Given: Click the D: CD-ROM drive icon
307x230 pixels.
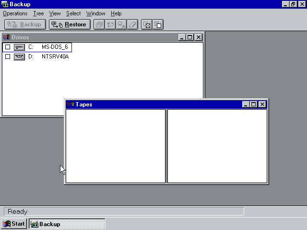Looking at the screenshot, I should click(x=19, y=57).
